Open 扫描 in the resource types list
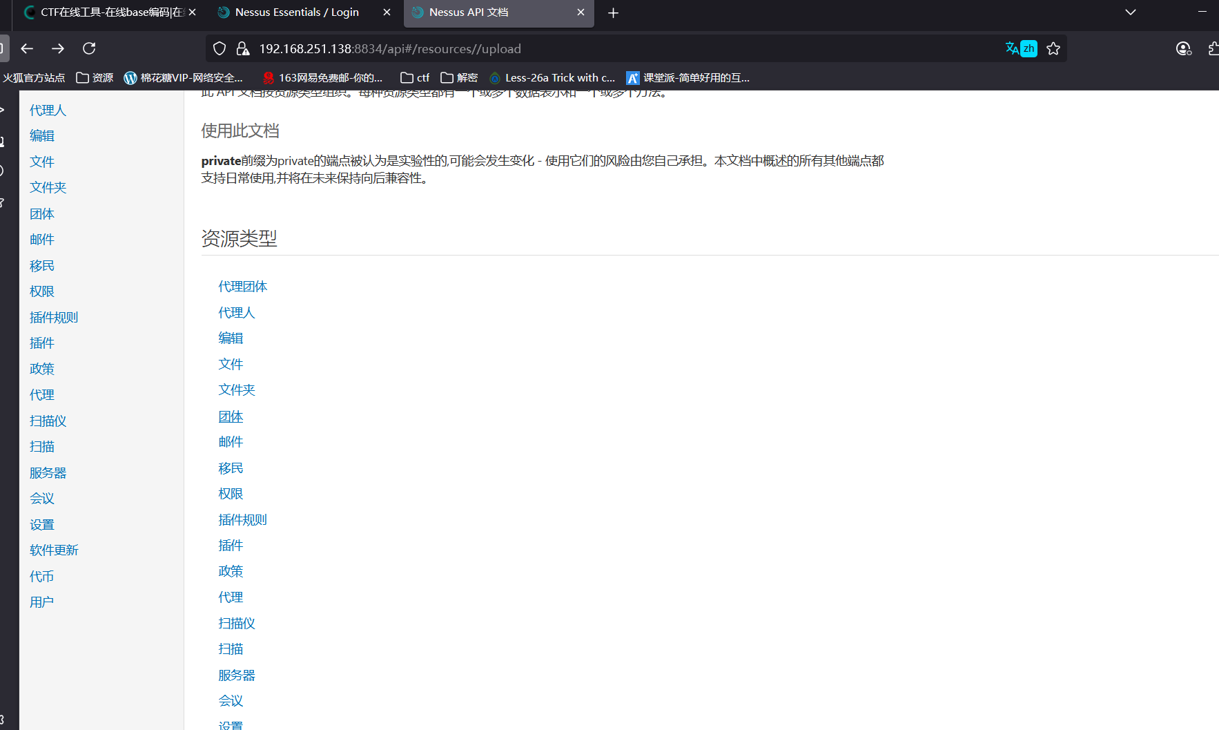 (x=231, y=649)
